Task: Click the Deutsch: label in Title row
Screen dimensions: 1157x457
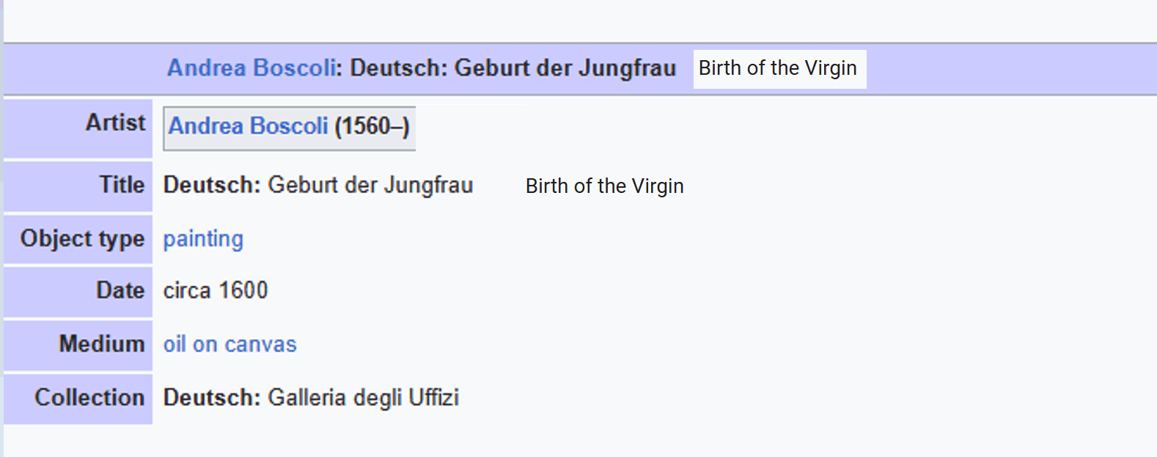Action: (x=212, y=185)
